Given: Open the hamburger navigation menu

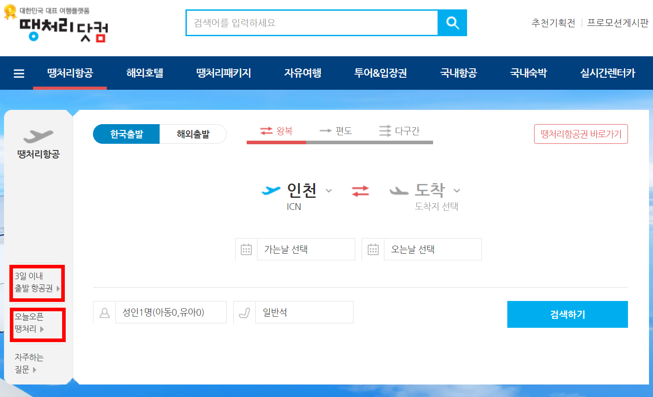Looking at the screenshot, I should (18, 73).
